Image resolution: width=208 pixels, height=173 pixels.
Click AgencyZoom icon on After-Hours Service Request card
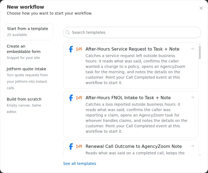[x=79, y=49]
